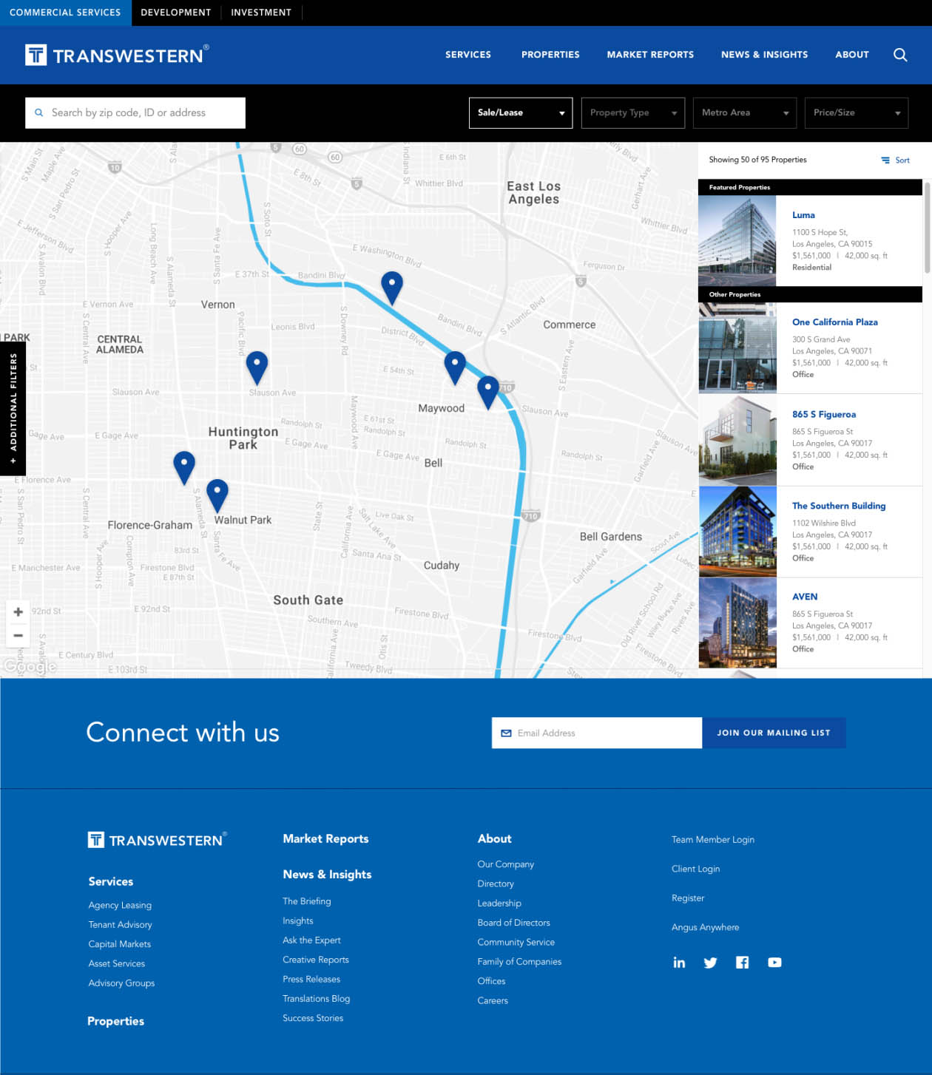
Task: Open the Client Login link
Action: [695, 869]
